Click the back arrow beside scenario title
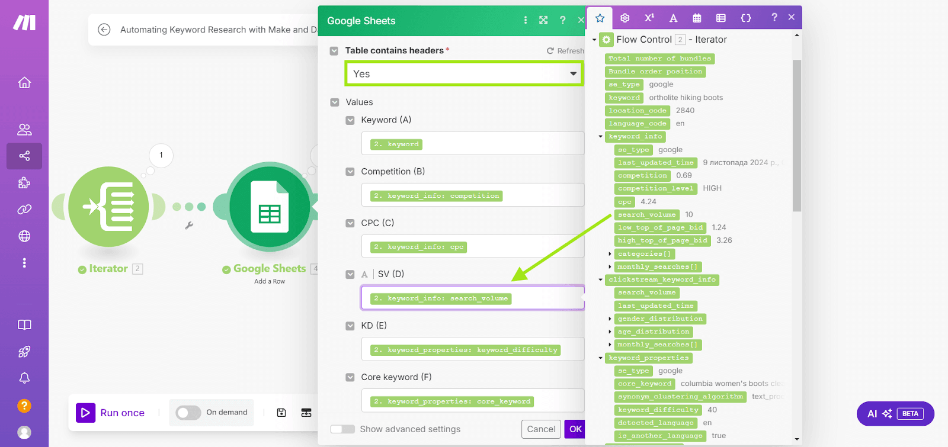This screenshot has height=447, width=948. 104,30
